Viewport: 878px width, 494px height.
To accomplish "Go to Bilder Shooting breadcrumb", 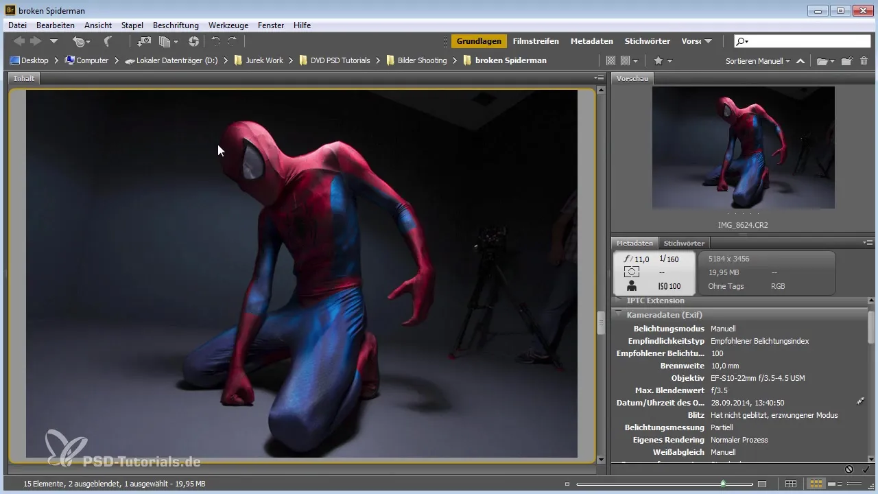I will click(416, 60).
